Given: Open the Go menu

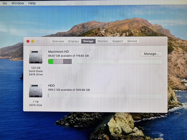Looking at the screenshot, I should click(x=5, y=3).
